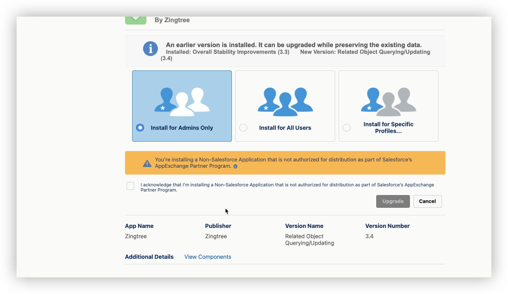Click the Install for Admins Only label
The width and height of the screenshot is (508, 294).
182,128
